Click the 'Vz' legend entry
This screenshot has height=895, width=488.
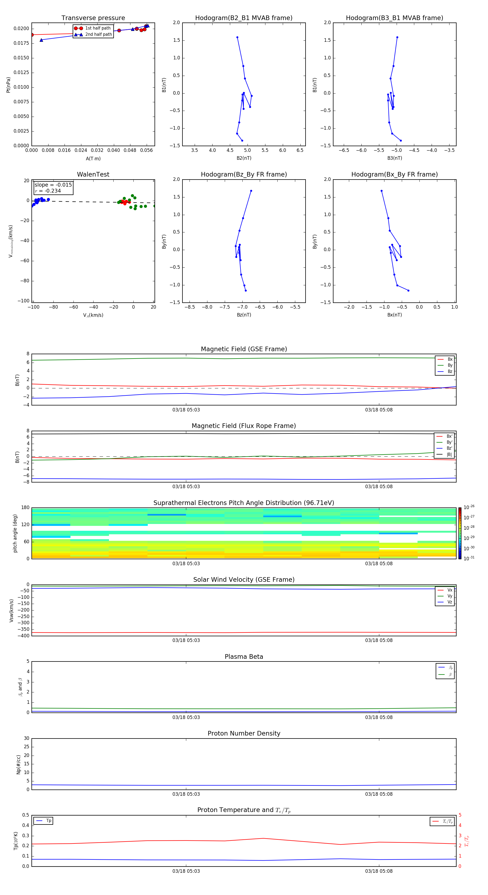[x=445, y=602]
